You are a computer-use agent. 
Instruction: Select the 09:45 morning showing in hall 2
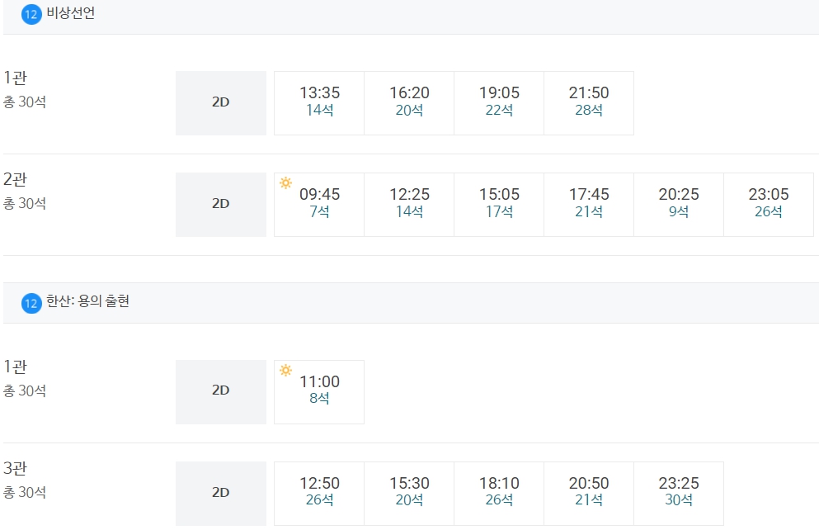[x=319, y=205]
